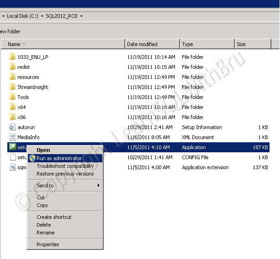Click Create shortcut in context menu
Screen dimensions: 280x259
click(54, 217)
